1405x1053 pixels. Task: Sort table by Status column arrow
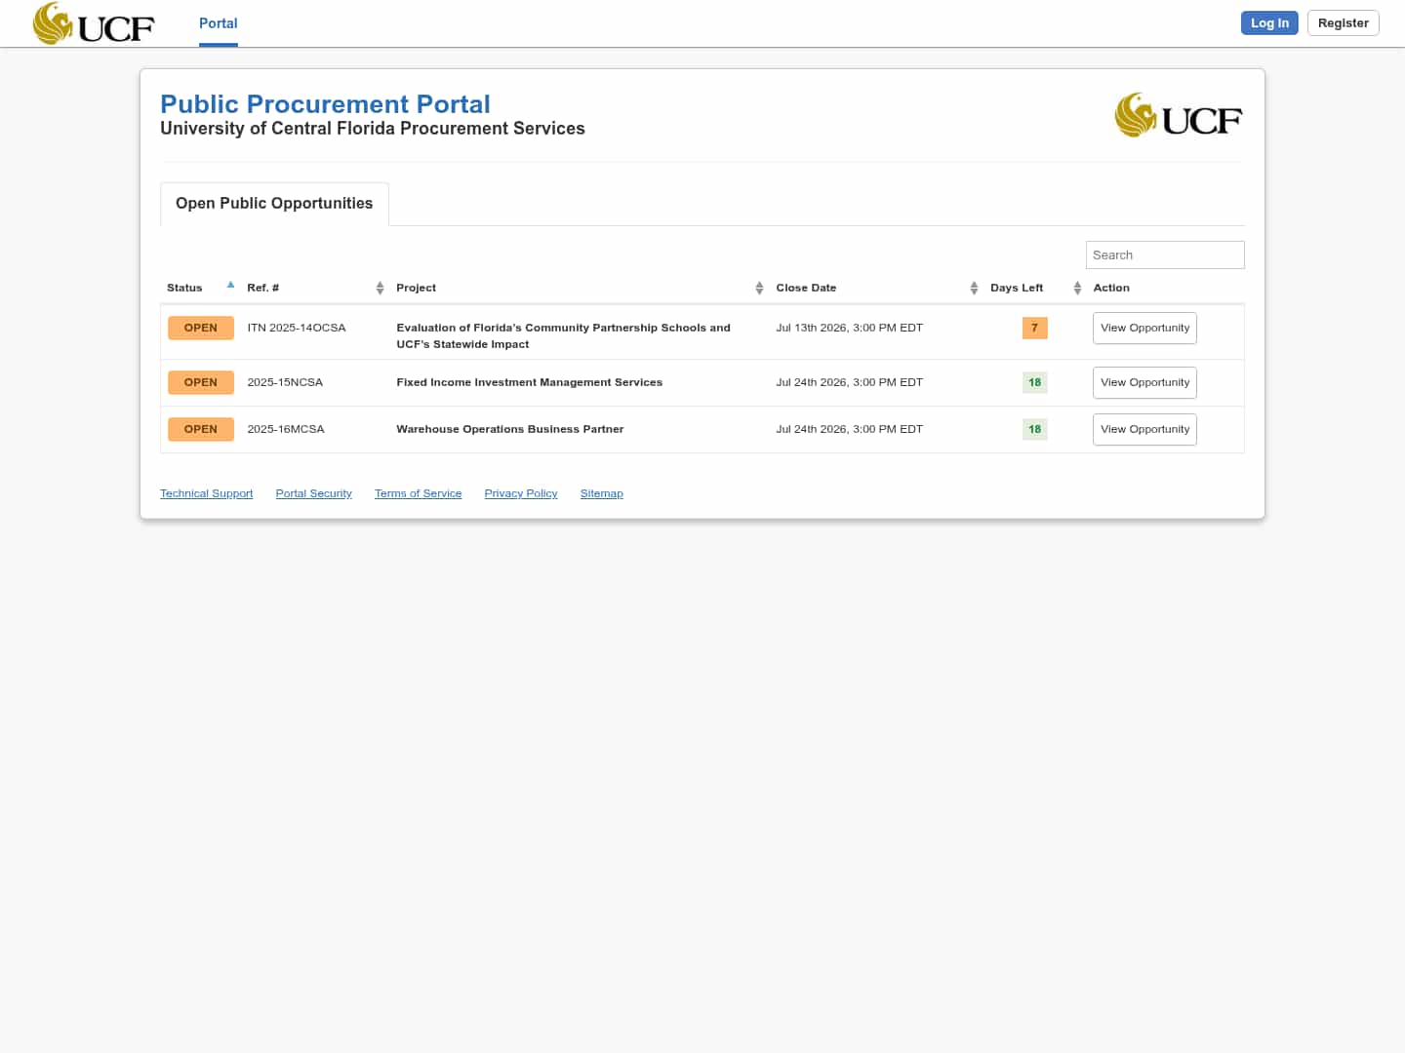pyautogui.click(x=230, y=285)
